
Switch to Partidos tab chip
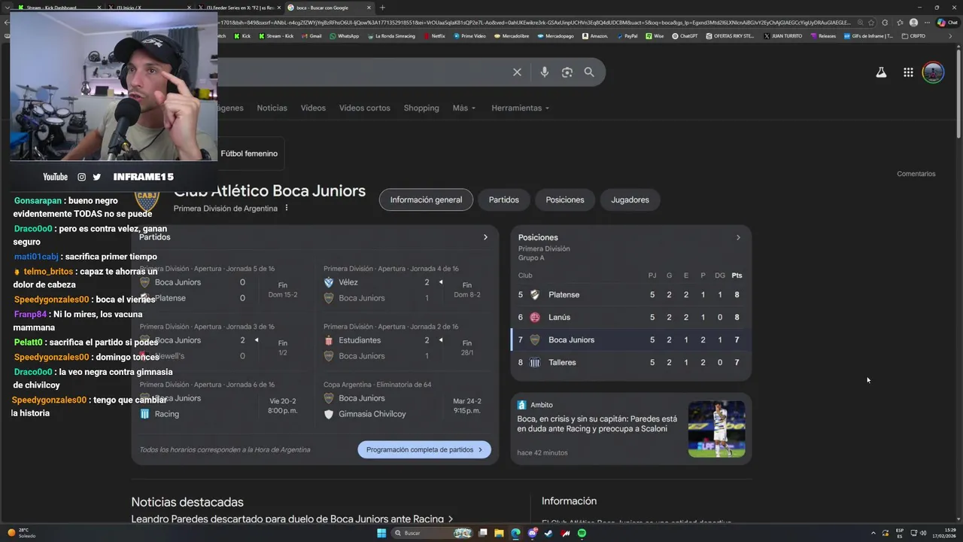click(x=503, y=199)
